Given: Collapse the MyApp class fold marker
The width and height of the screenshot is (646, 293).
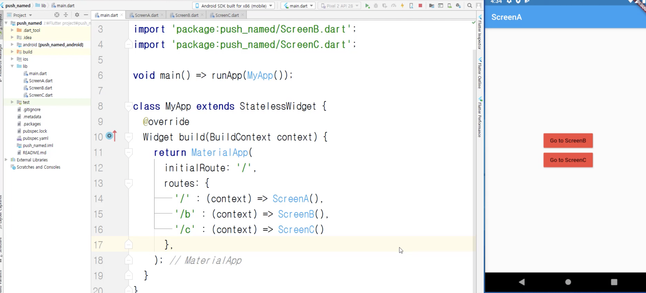Looking at the screenshot, I should tap(128, 106).
